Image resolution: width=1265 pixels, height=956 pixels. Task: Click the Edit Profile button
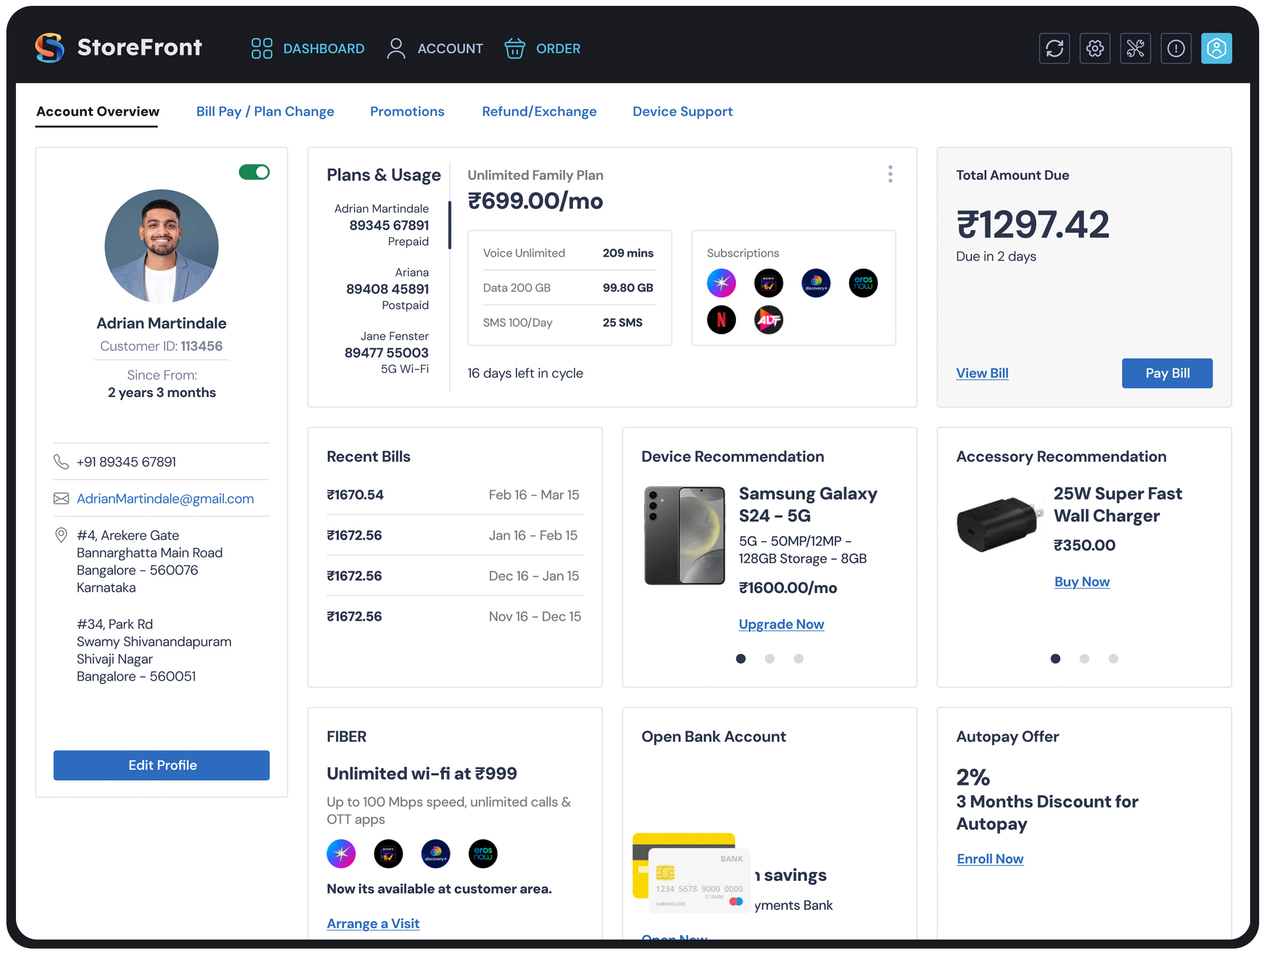162,765
